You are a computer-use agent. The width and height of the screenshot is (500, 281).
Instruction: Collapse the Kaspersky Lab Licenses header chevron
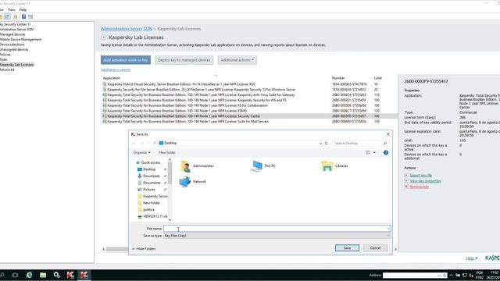[x=103, y=37]
